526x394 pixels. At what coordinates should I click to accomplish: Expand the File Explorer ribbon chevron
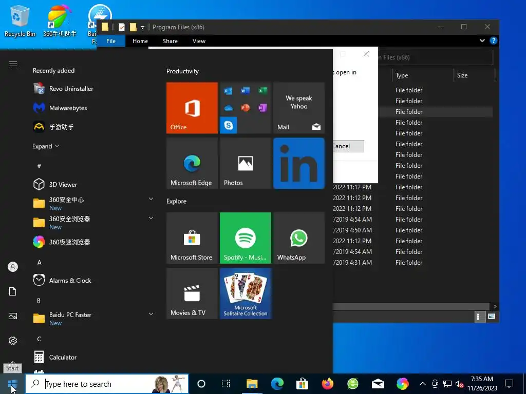coord(482,41)
